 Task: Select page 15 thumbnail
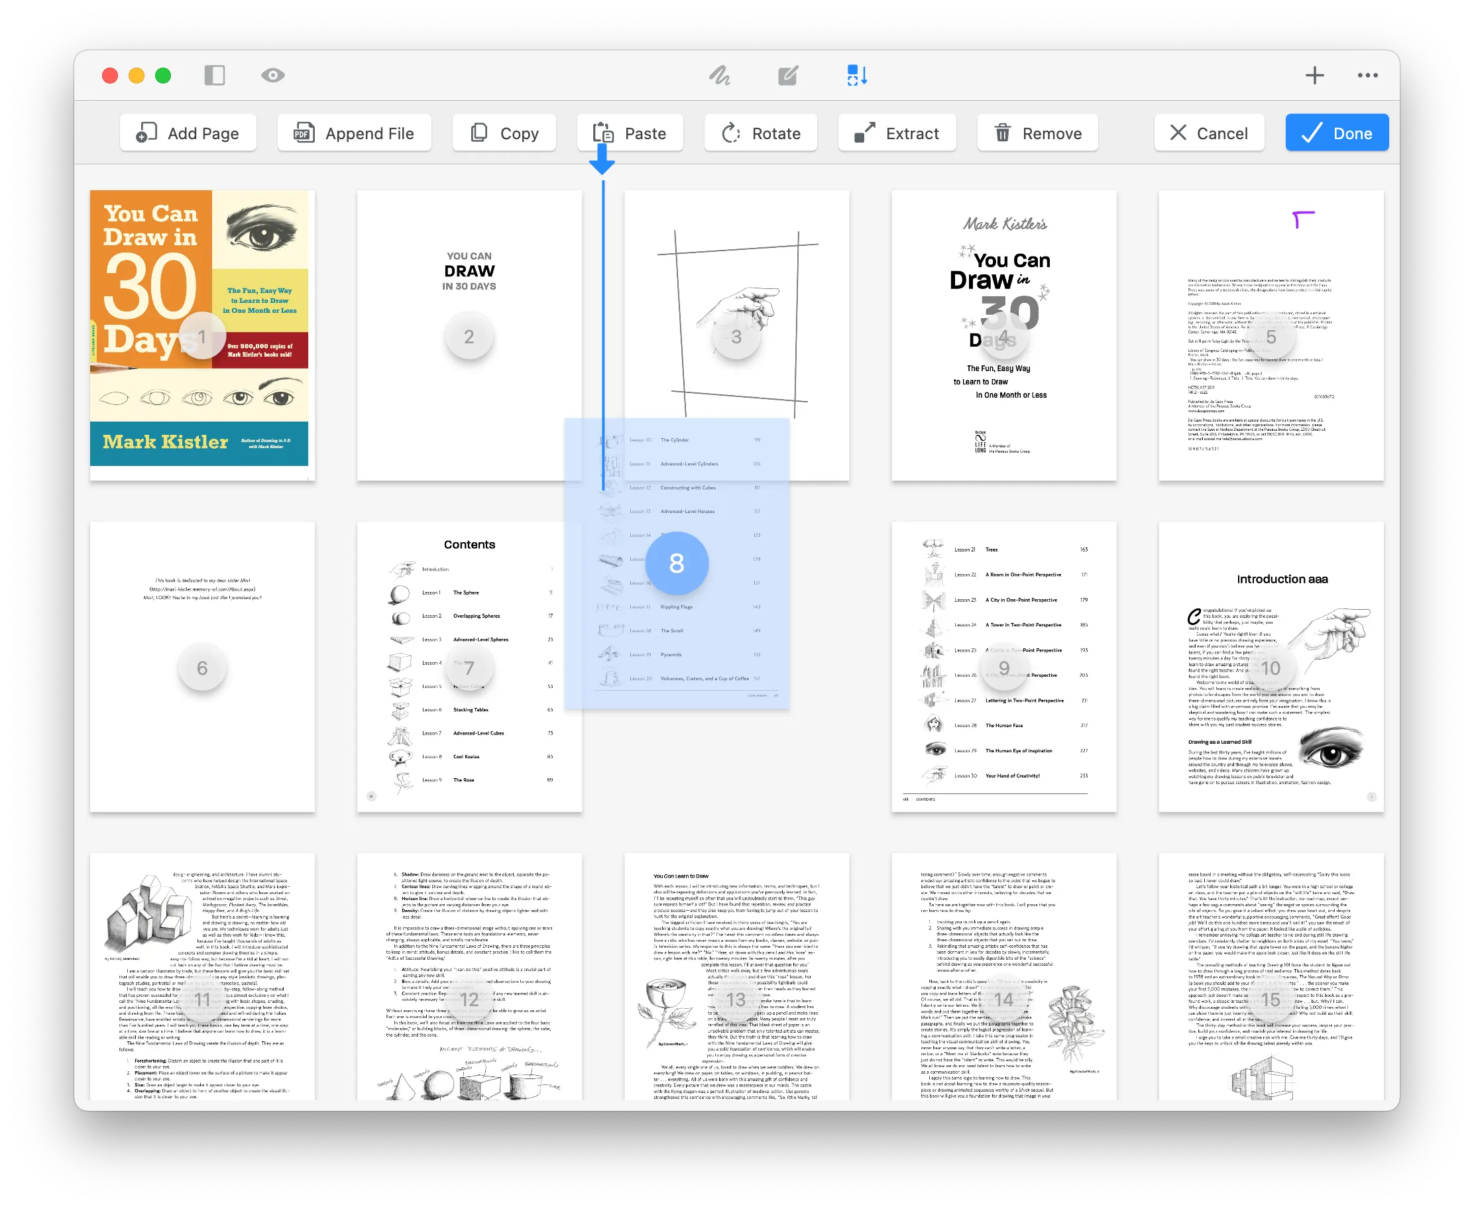click(x=1271, y=977)
